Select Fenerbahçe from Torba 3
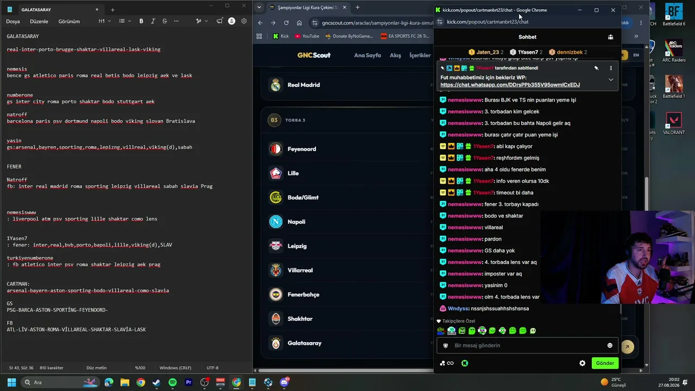This screenshot has height=391, width=695. coord(347,294)
